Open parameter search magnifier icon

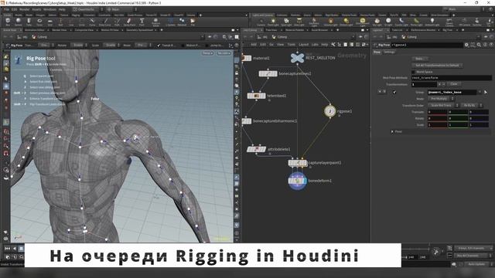(x=479, y=45)
